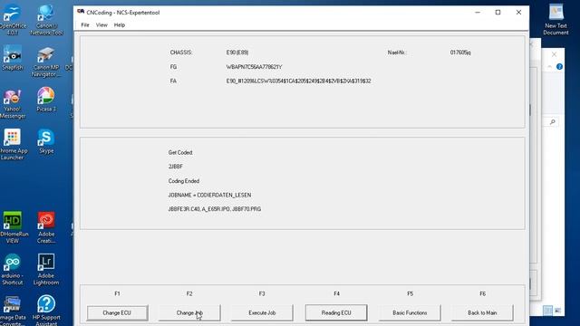This screenshot has width=580, height=326.
Task: Click the WBAPN7C56AA778621Y FG value
Action: tap(254, 67)
